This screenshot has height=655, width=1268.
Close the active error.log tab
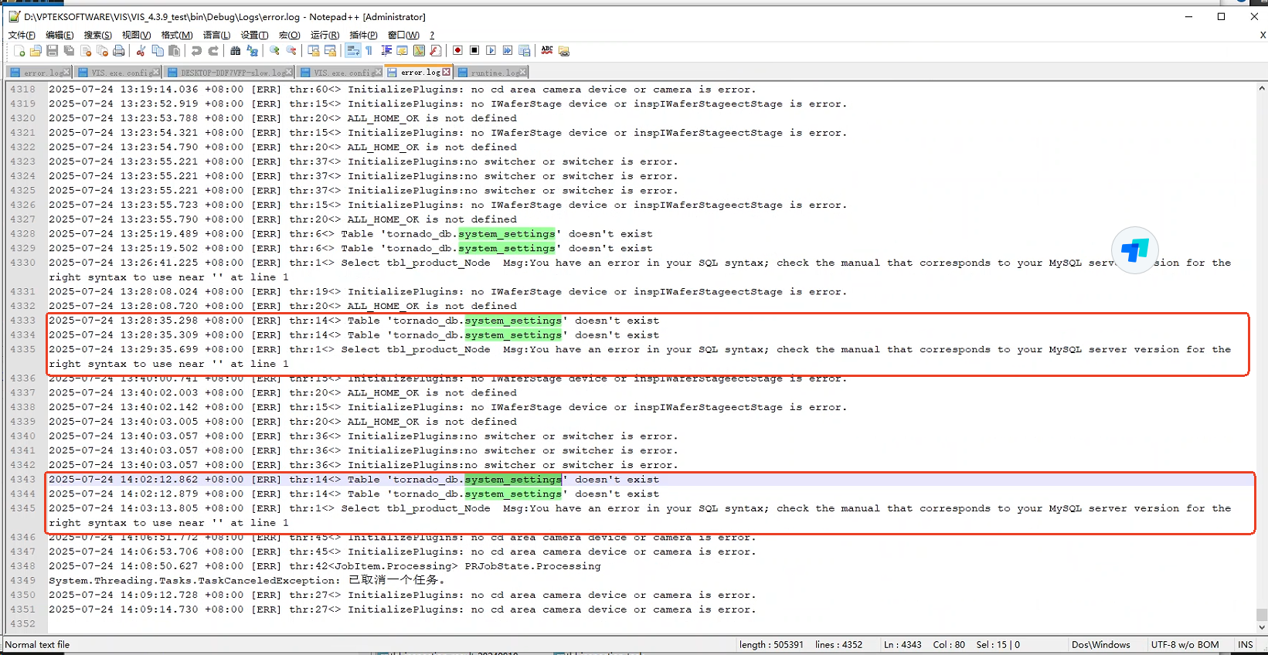tap(446, 72)
